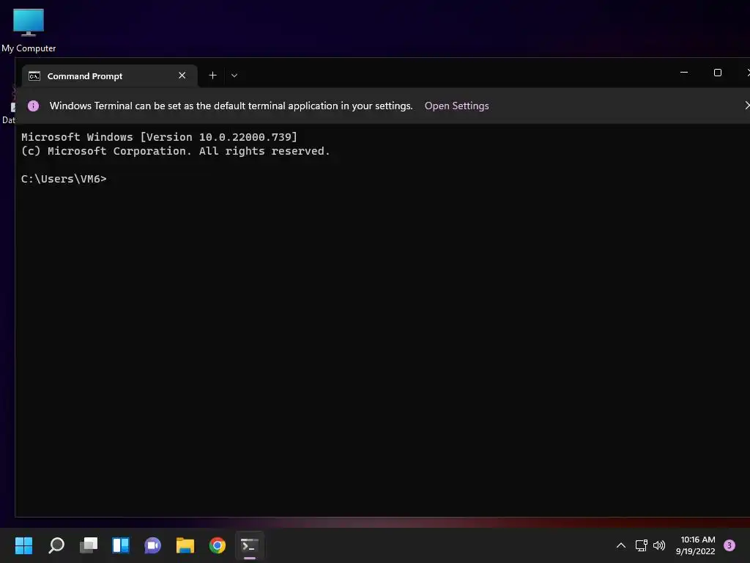Open Settings link in info banner
Image resolution: width=750 pixels, height=563 pixels.
(x=457, y=106)
